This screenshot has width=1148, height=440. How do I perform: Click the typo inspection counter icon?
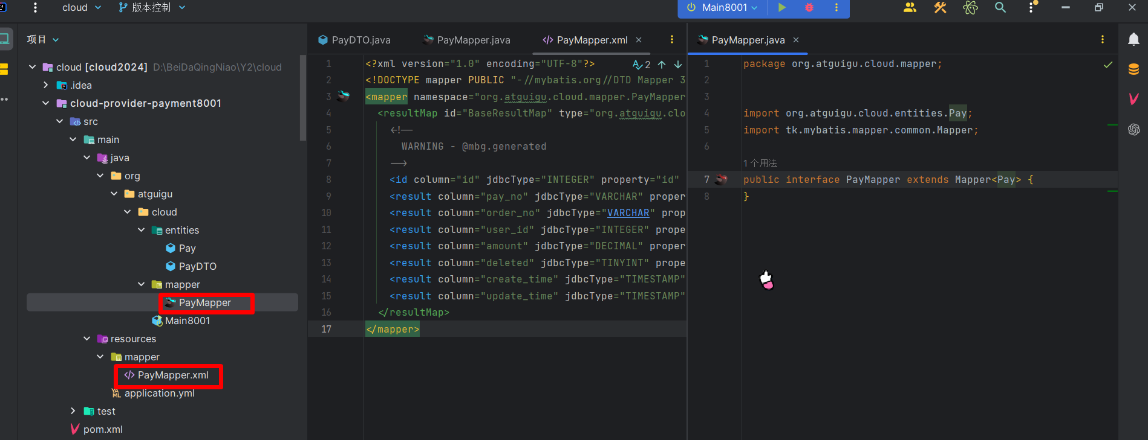(641, 64)
